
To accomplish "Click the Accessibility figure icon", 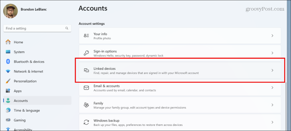I will pyautogui.click(x=8, y=129).
